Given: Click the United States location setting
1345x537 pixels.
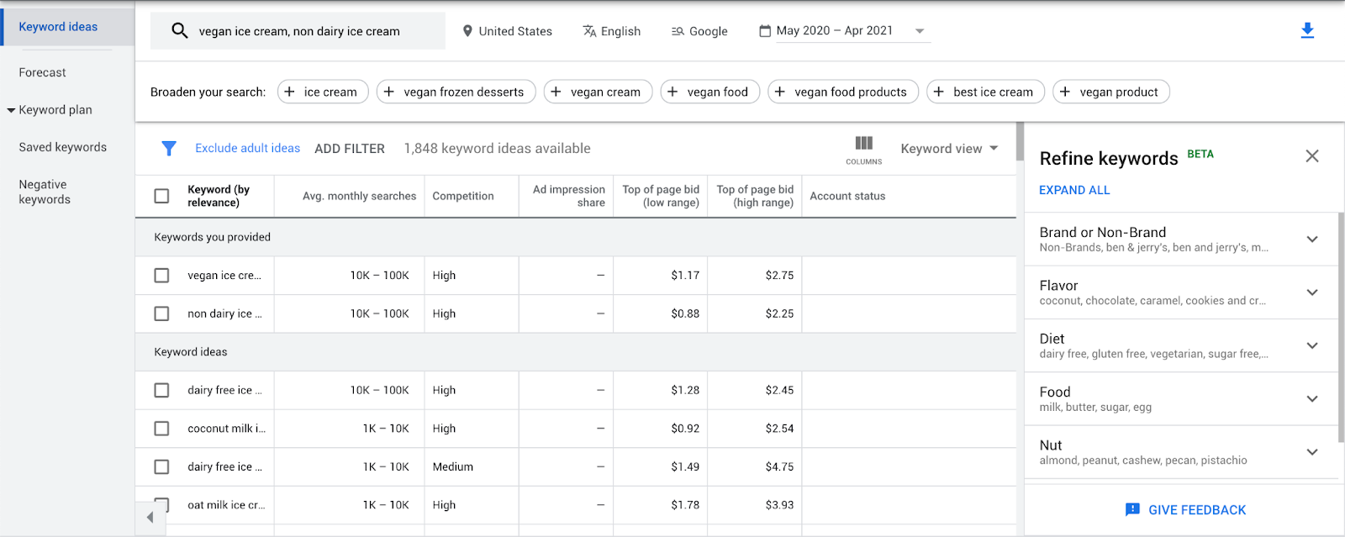Looking at the screenshot, I should pyautogui.click(x=507, y=31).
